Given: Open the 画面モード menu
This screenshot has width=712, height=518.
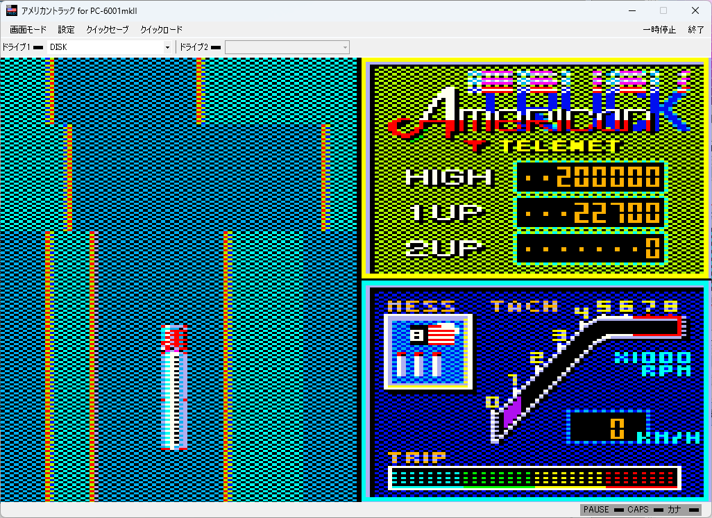Looking at the screenshot, I should (28, 30).
